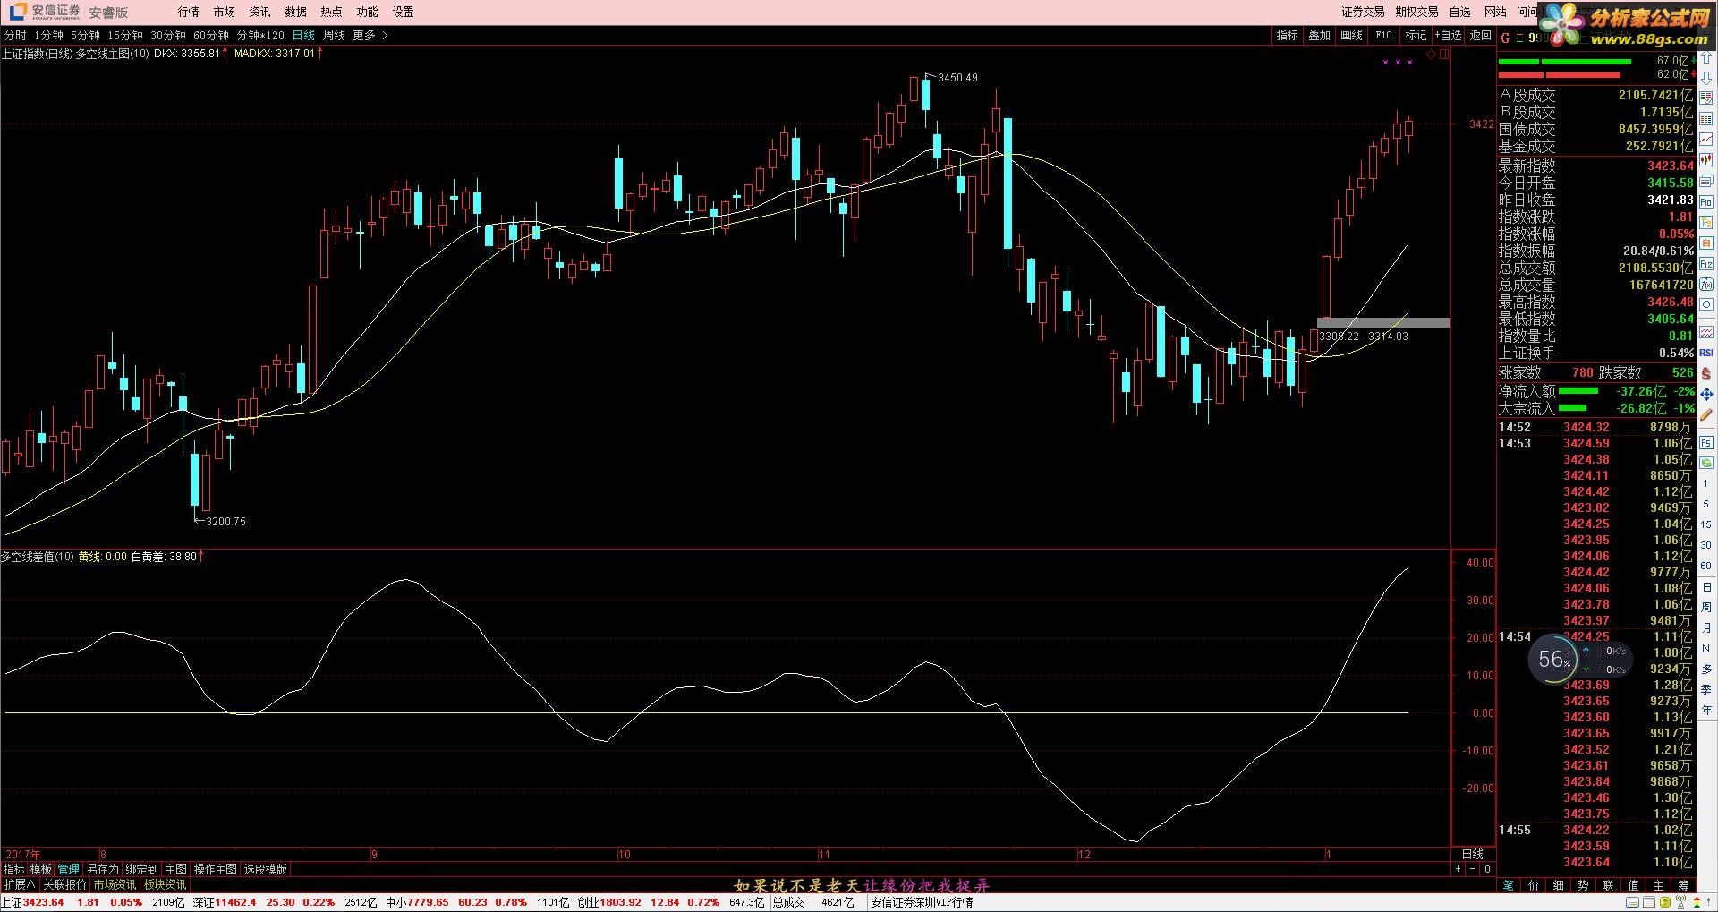Viewport: 1718px width, 912px height.
Task: Click the down arrow icon in right sidebar
Action: (1706, 77)
